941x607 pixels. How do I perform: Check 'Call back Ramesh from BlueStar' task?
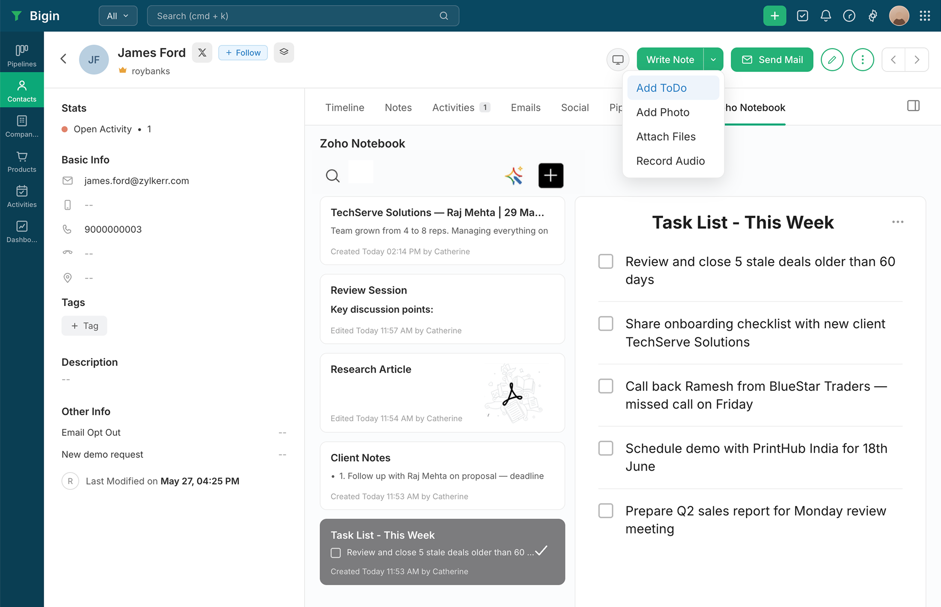606,386
